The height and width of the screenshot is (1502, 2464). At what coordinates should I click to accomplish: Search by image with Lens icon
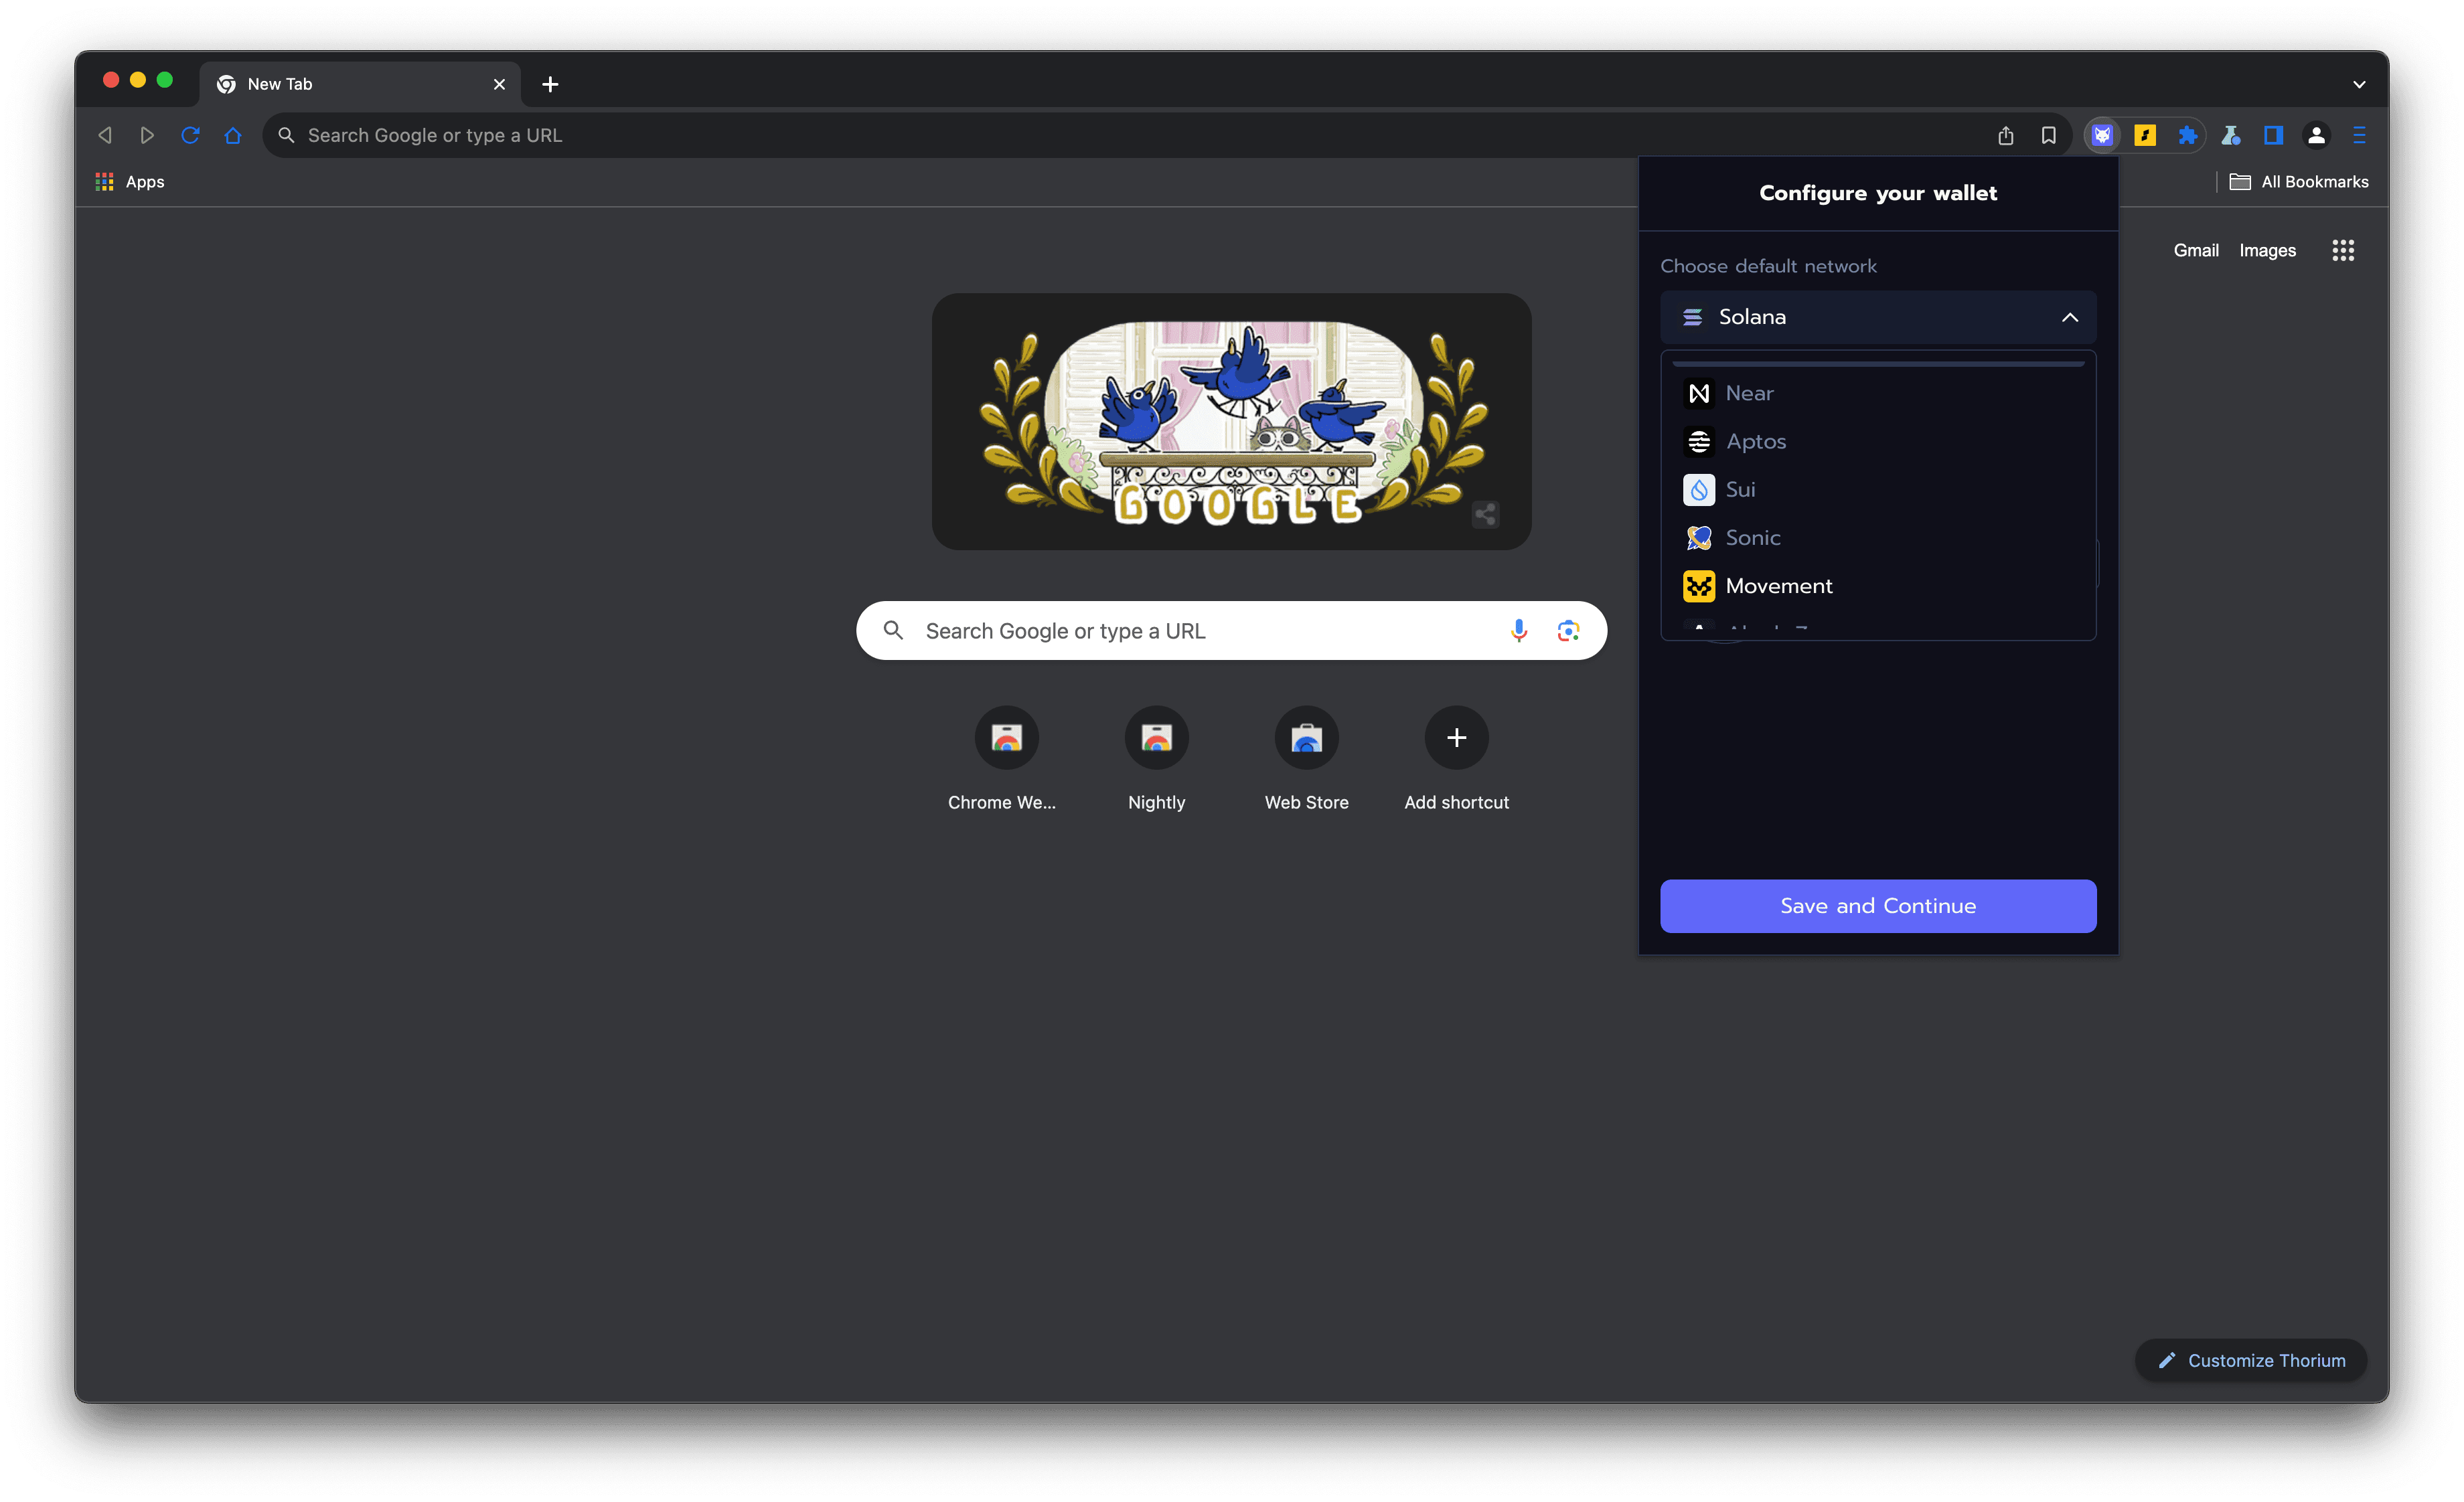(1568, 631)
